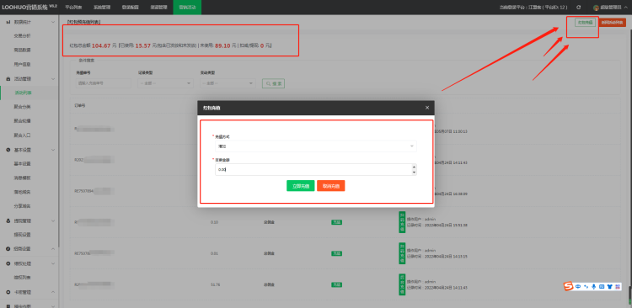This screenshot has width=632, height=308.
Task: Open the 变动类型 filter dropdown
Action: (228, 83)
